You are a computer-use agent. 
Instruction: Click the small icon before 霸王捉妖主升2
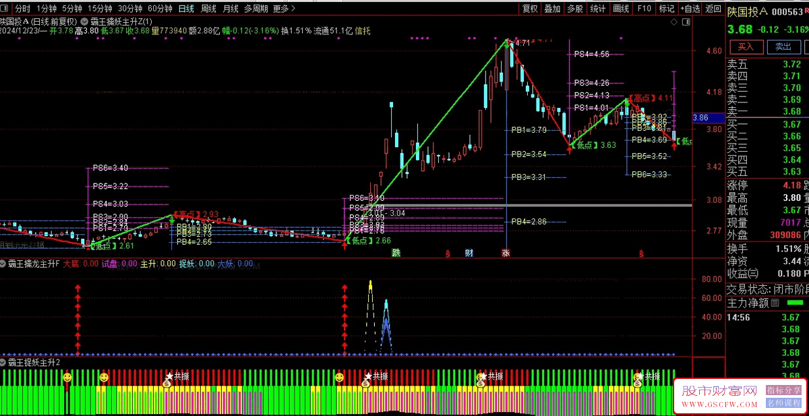point(3,363)
